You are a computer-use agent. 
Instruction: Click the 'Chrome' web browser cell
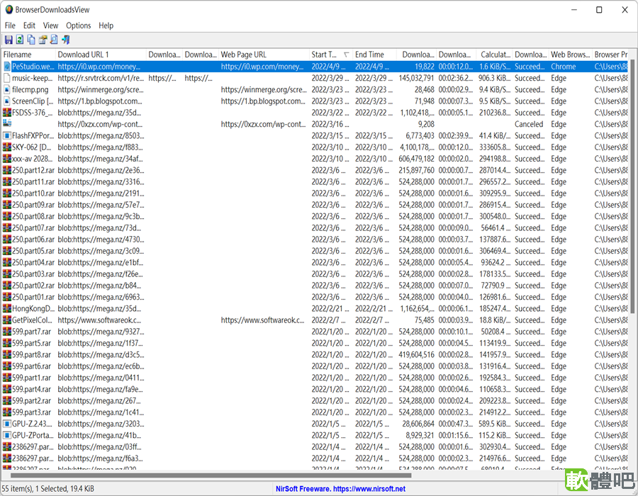[563, 67]
